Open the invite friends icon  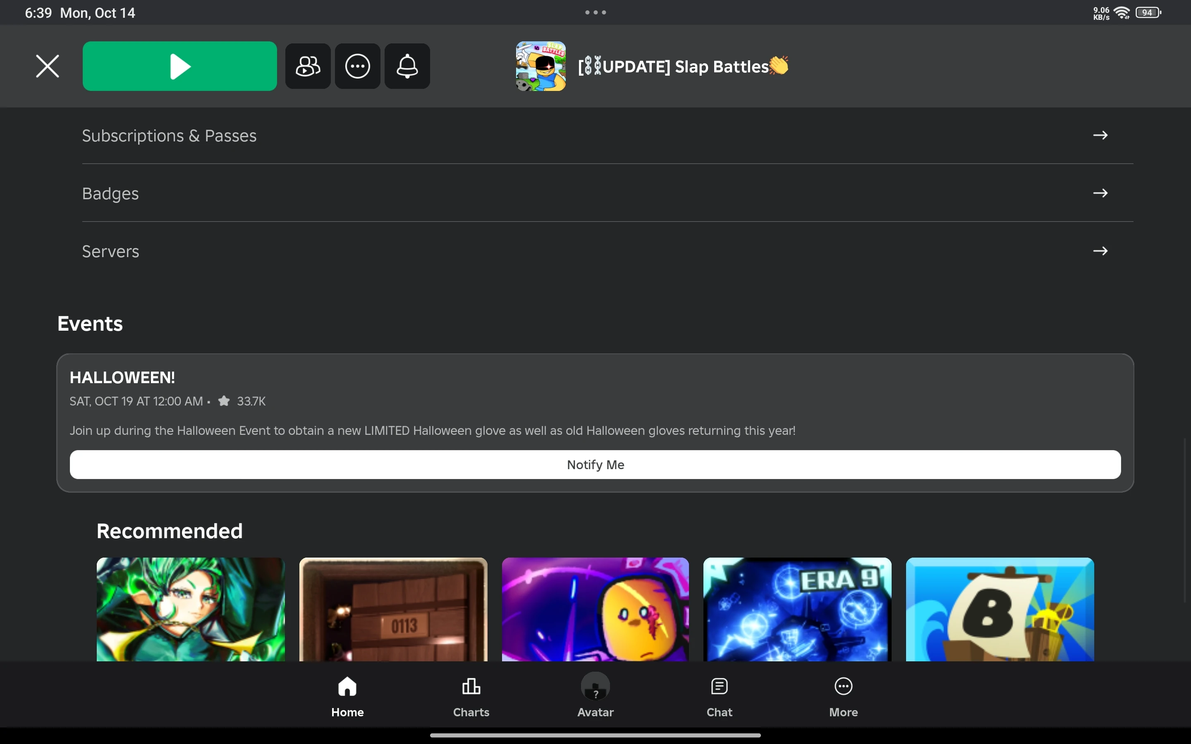click(308, 66)
